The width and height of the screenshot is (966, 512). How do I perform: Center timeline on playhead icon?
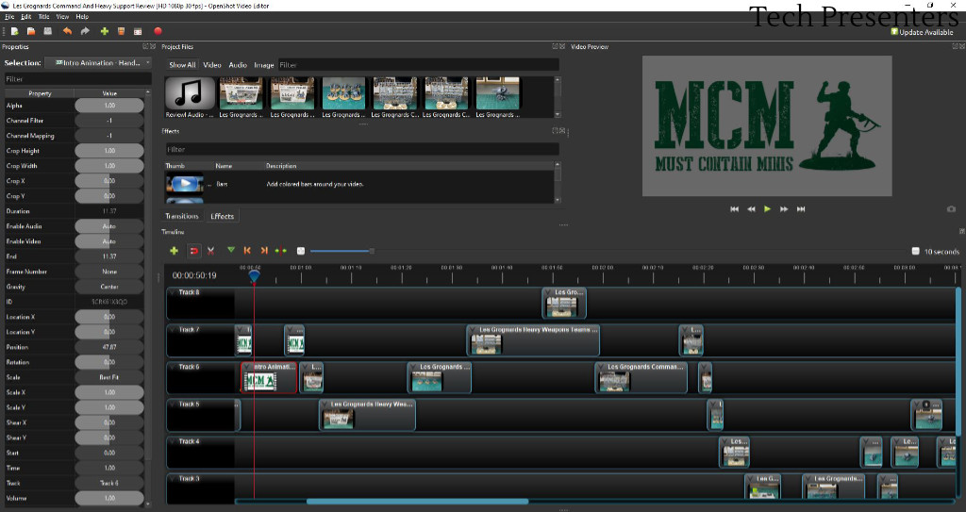(x=281, y=251)
